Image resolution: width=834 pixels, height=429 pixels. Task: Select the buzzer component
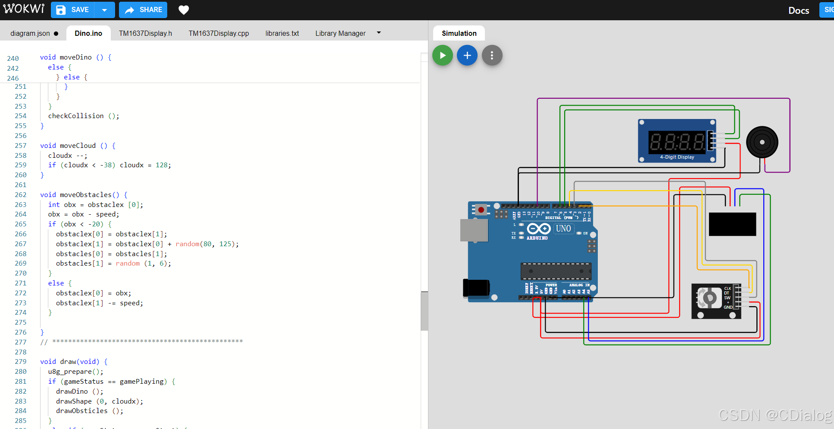coord(762,142)
